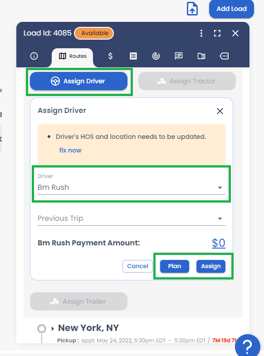Open the receipt list tab icon

[133, 56]
